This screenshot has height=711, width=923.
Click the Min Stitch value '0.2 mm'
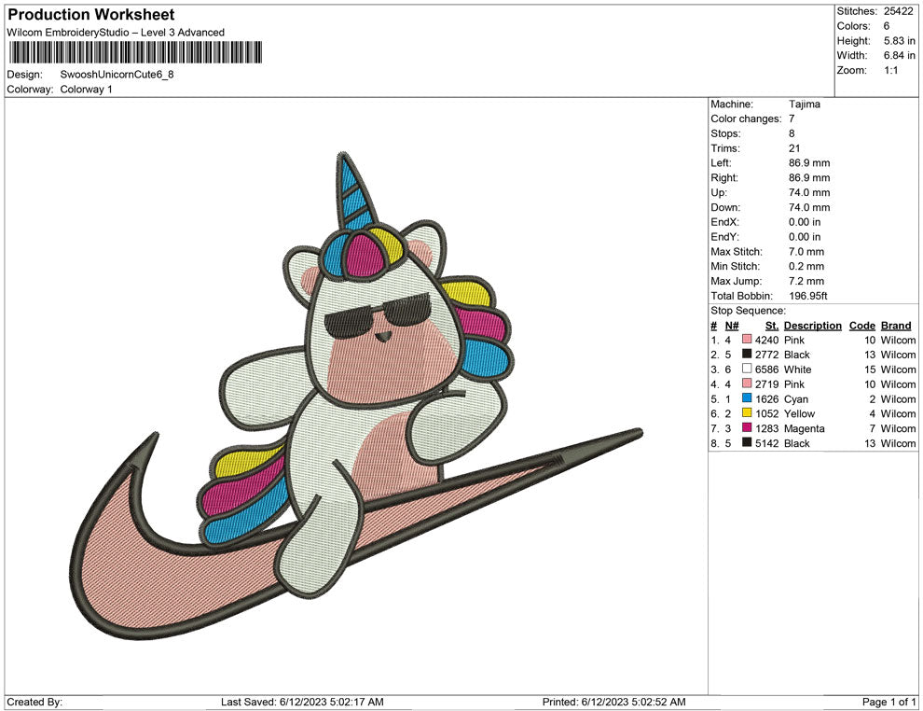click(806, 266)
